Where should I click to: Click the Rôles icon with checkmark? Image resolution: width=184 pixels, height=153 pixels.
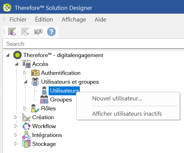click(x=35, y=108)
